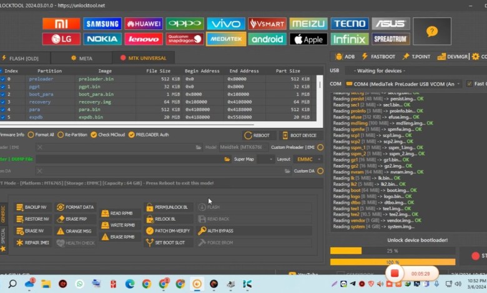
Task: Open the ADB tool tab
Action: point(345,57)
